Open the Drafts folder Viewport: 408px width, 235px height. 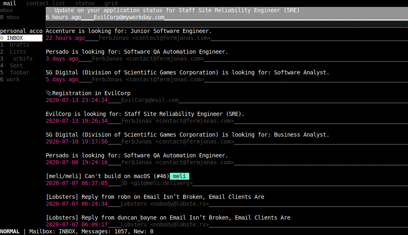coord(19,45)
